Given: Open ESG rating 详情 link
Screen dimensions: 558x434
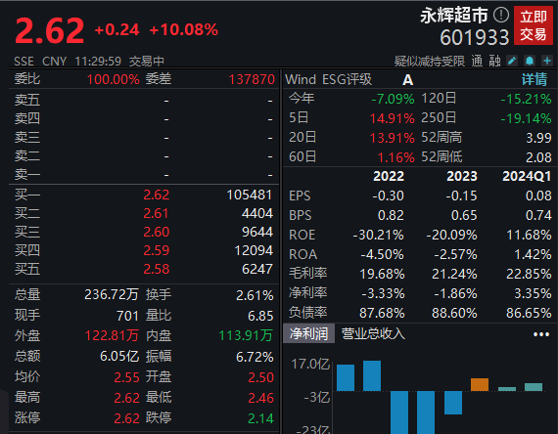Looking at the screenshot, I should point(535,79).
